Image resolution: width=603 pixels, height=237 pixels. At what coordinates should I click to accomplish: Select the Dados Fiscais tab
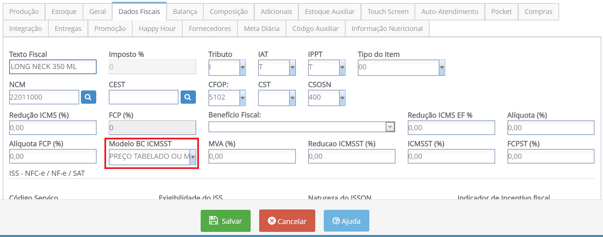139,12
